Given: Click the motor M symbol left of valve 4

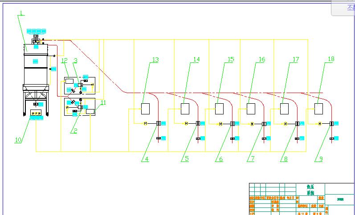Looking at the screenshot, I should 145,123.
